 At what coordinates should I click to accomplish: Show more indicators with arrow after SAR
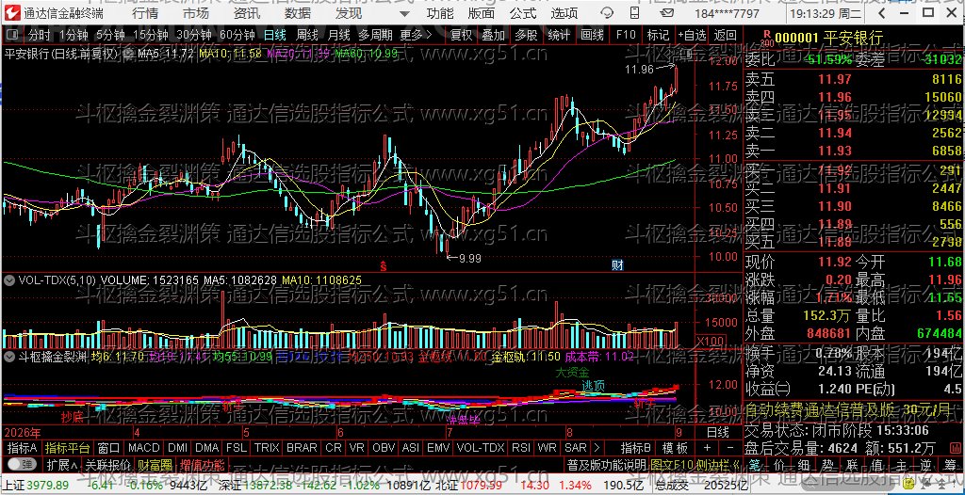click(597, 448)
